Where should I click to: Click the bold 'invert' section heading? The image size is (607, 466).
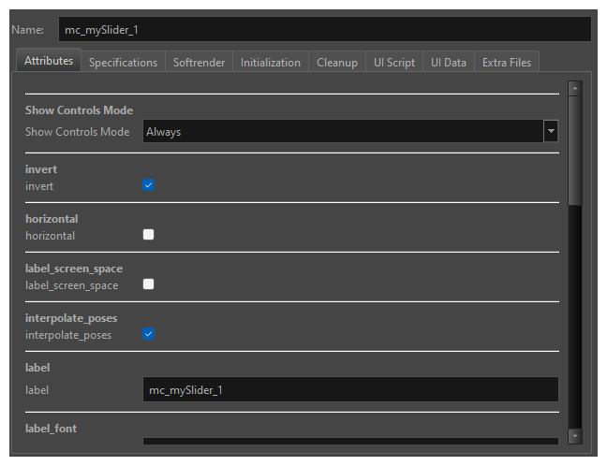tap(41, 169)
